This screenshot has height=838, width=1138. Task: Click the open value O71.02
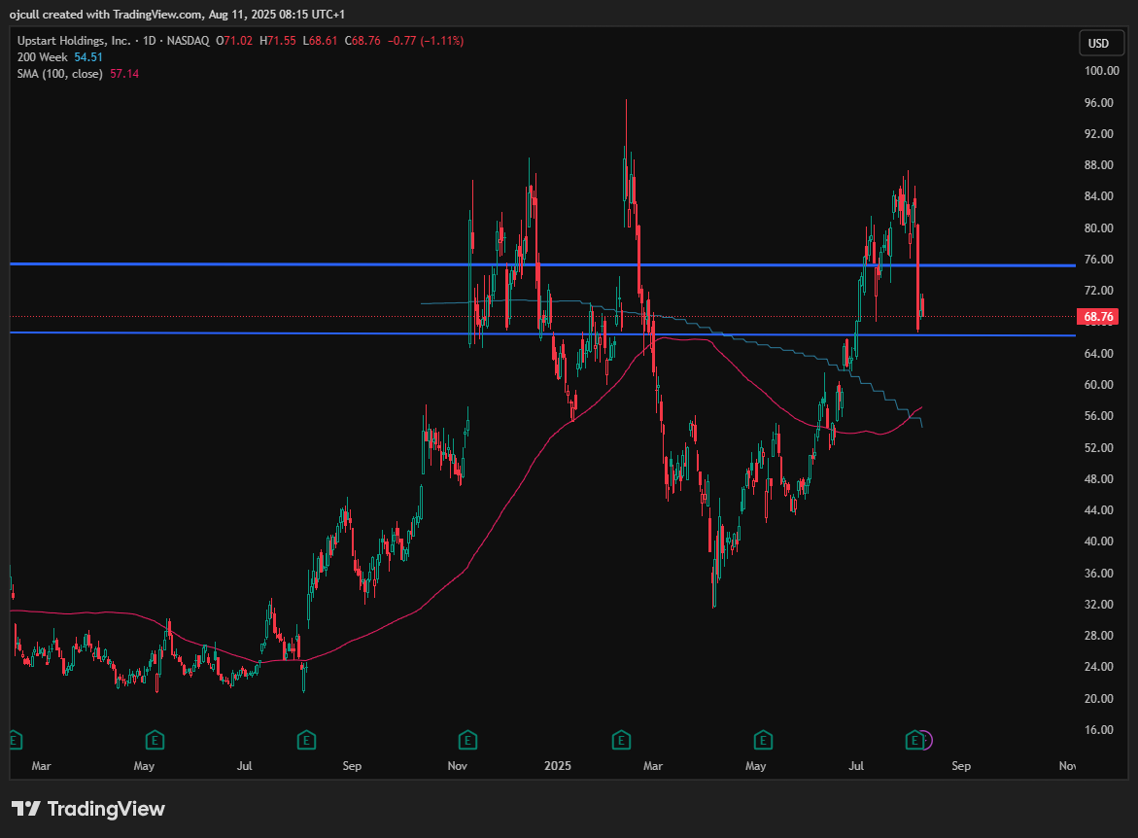(234, 41)
